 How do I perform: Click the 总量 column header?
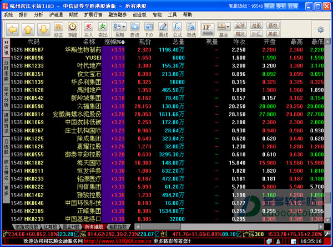[x=178, y=42]
